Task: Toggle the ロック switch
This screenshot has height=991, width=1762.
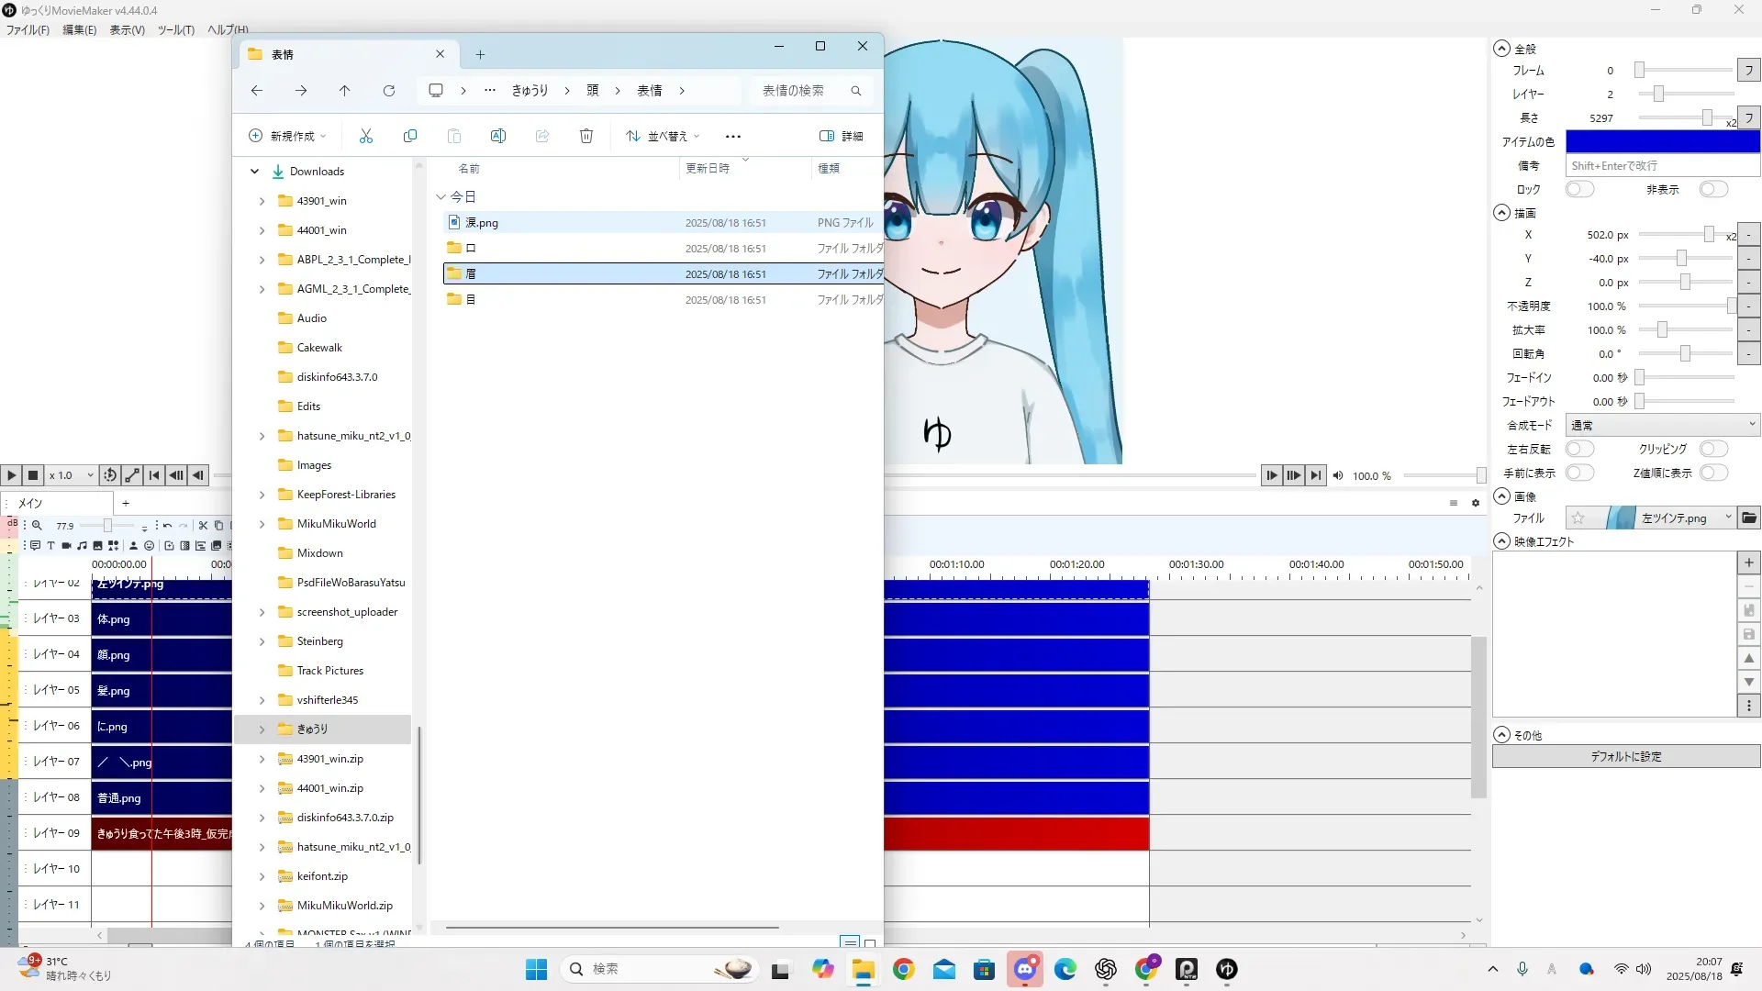Action: pos(1579,189)
